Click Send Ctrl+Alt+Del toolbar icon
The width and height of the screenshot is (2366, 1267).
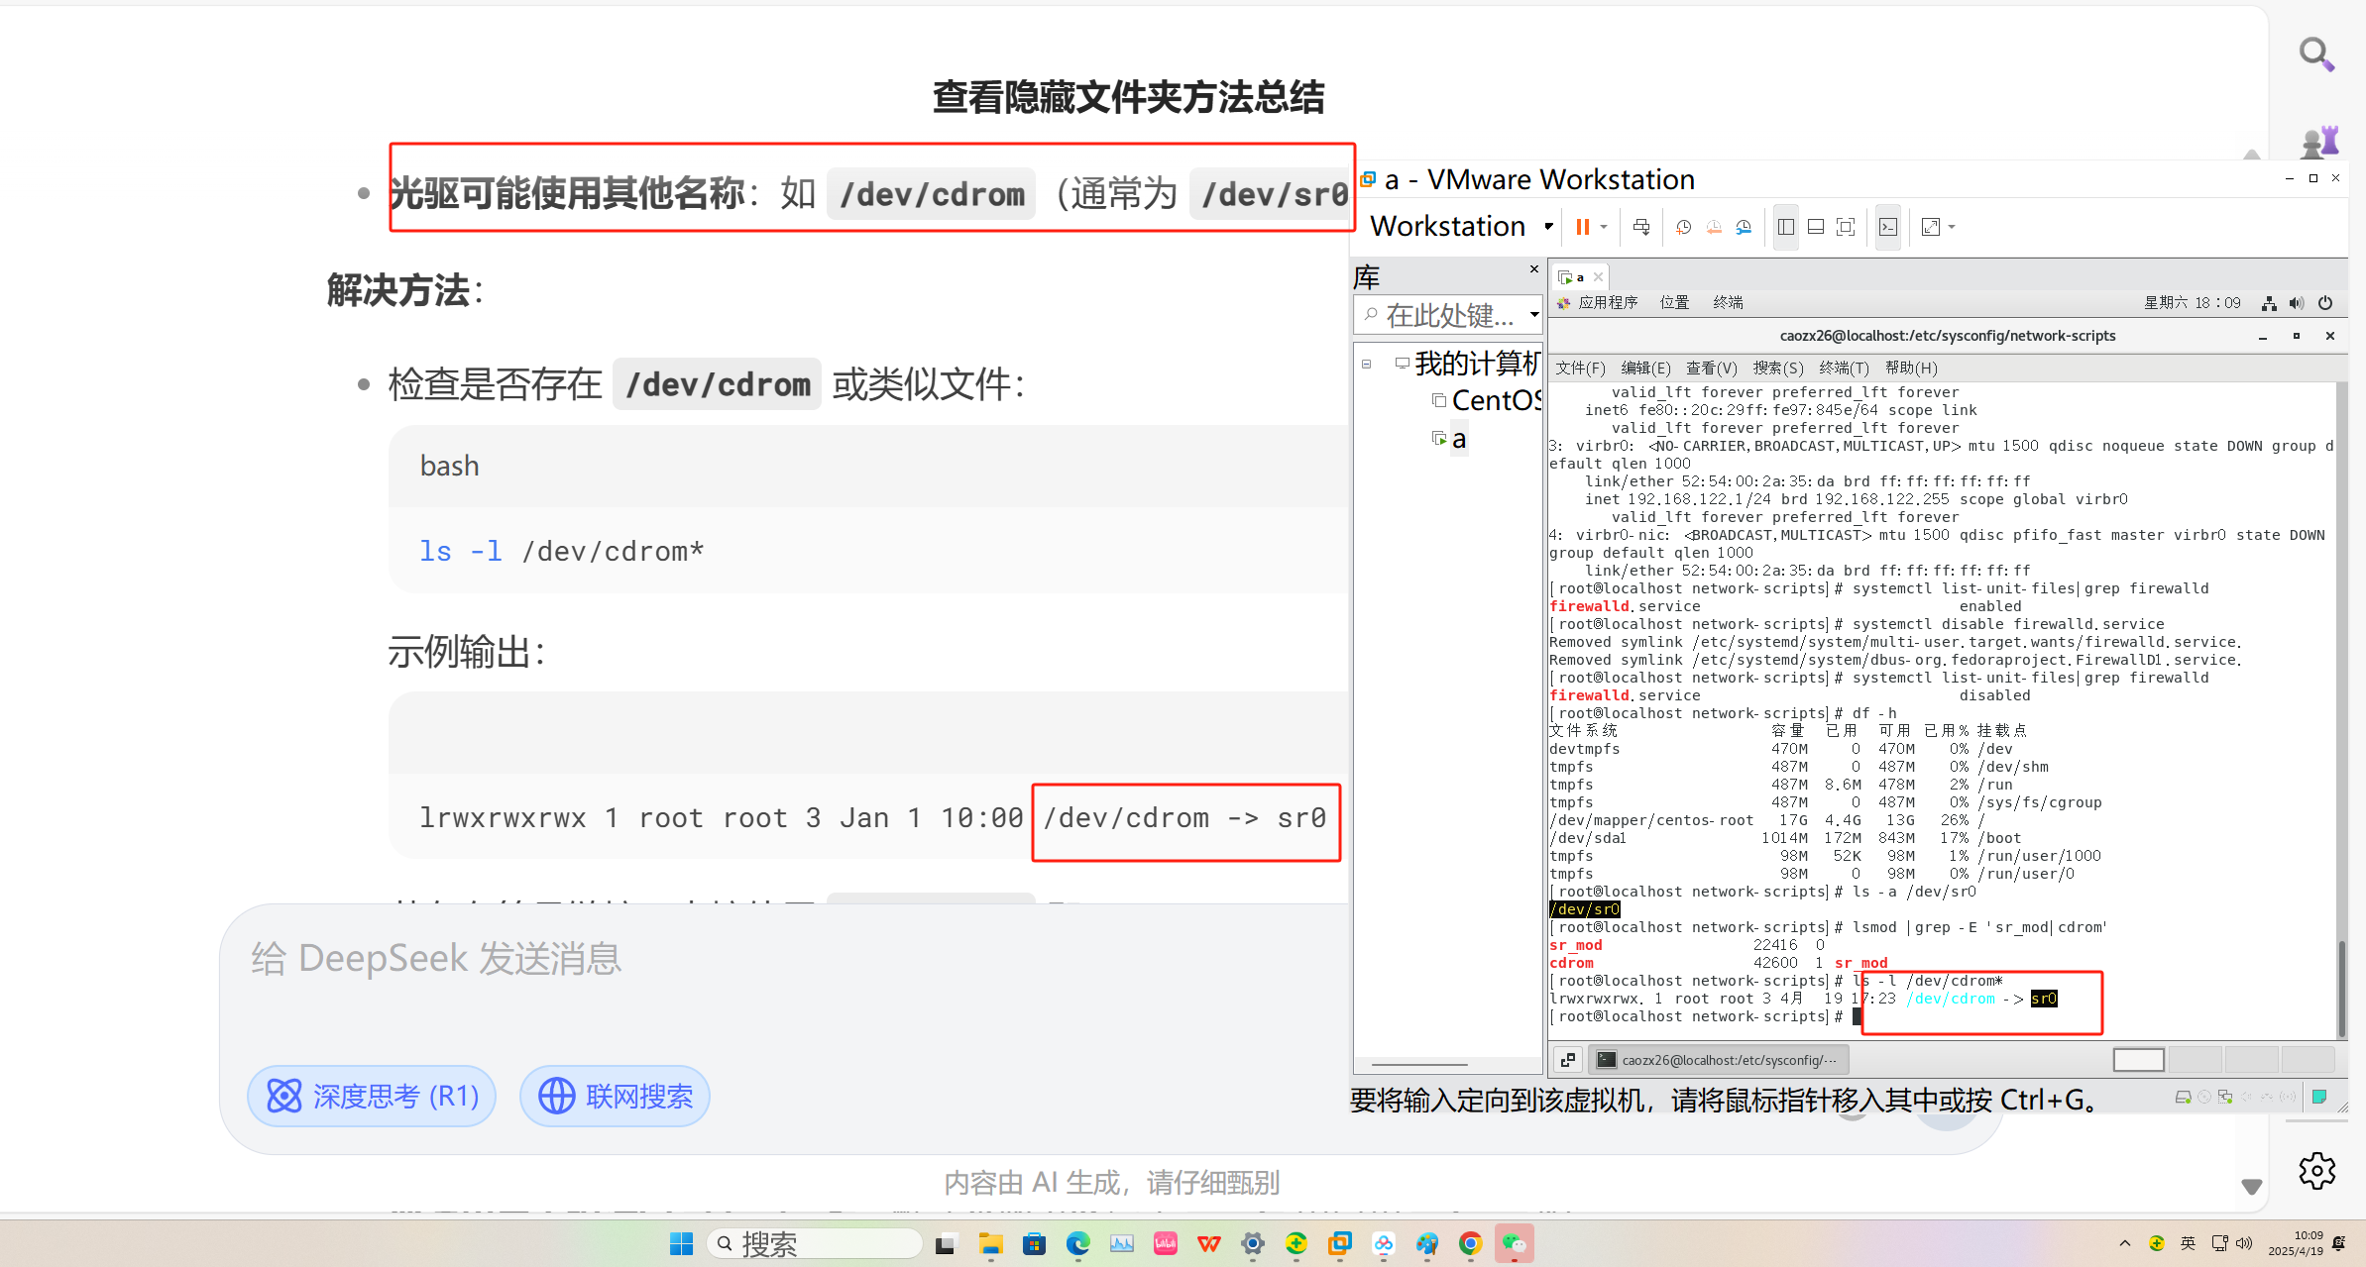click(x=1641, y=227)
